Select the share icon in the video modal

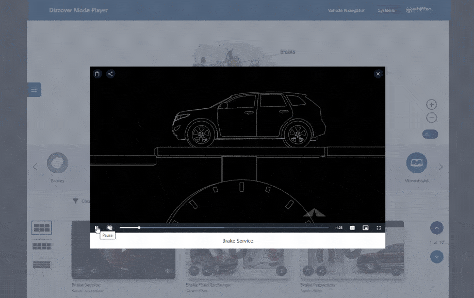[x=110, y=74]
